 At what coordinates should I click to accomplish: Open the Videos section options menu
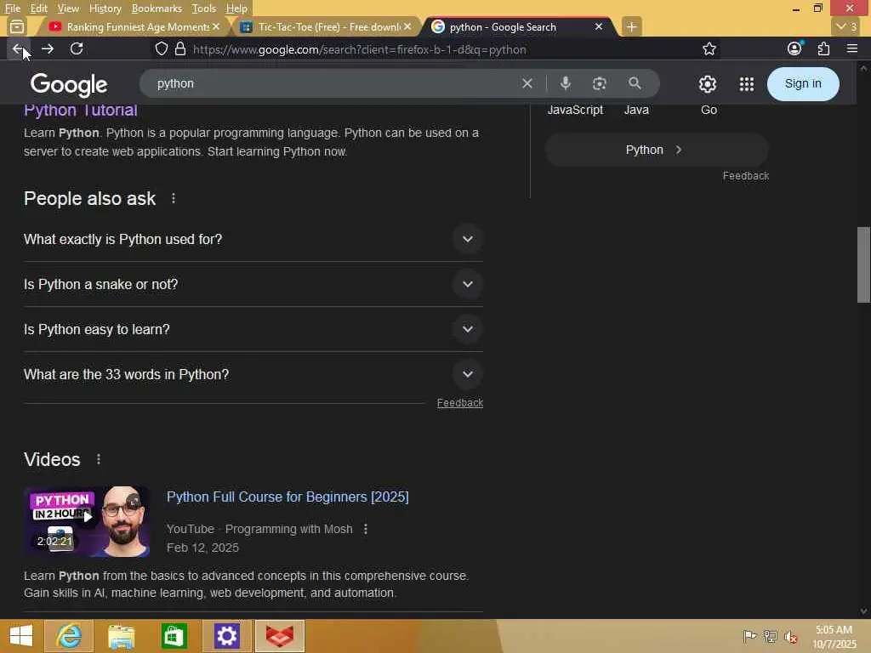click(99, 459)
